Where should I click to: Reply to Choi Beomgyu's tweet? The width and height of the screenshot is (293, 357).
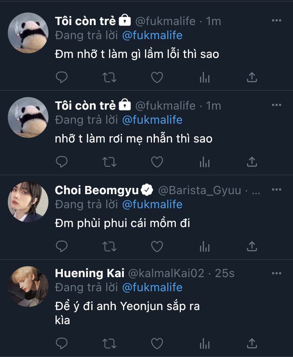62,246
